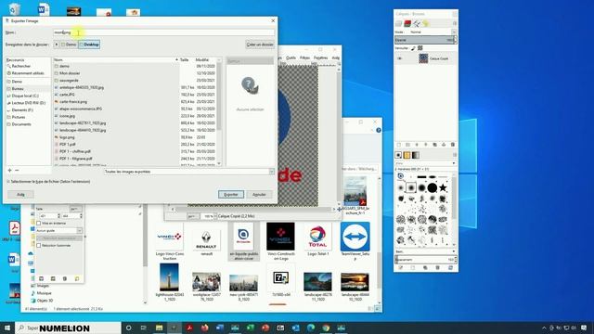Image resolution: width=594 pixels, height=334 pixels.
Task: Click the Aide button in export dialog
Action: tap(20, 194)
